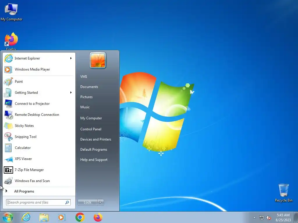The width and height of the screenshot is (298, 223).
Task: Click the search magnifier icon
Action: [x=67, y=202]
